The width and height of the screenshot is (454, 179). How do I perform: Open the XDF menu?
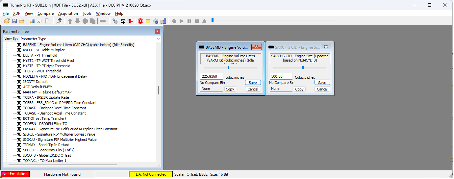coord(16,13)
